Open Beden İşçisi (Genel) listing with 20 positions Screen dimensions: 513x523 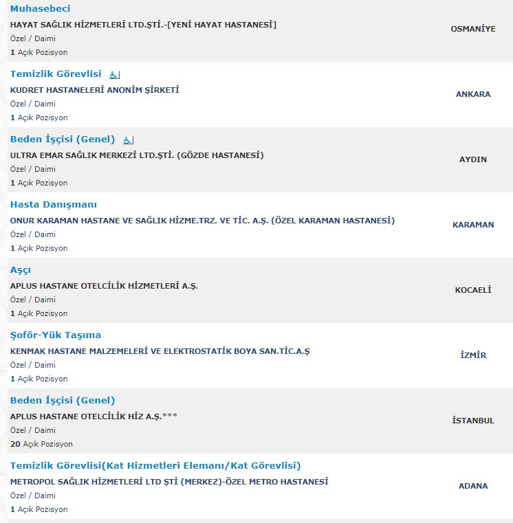pos(63,401)
